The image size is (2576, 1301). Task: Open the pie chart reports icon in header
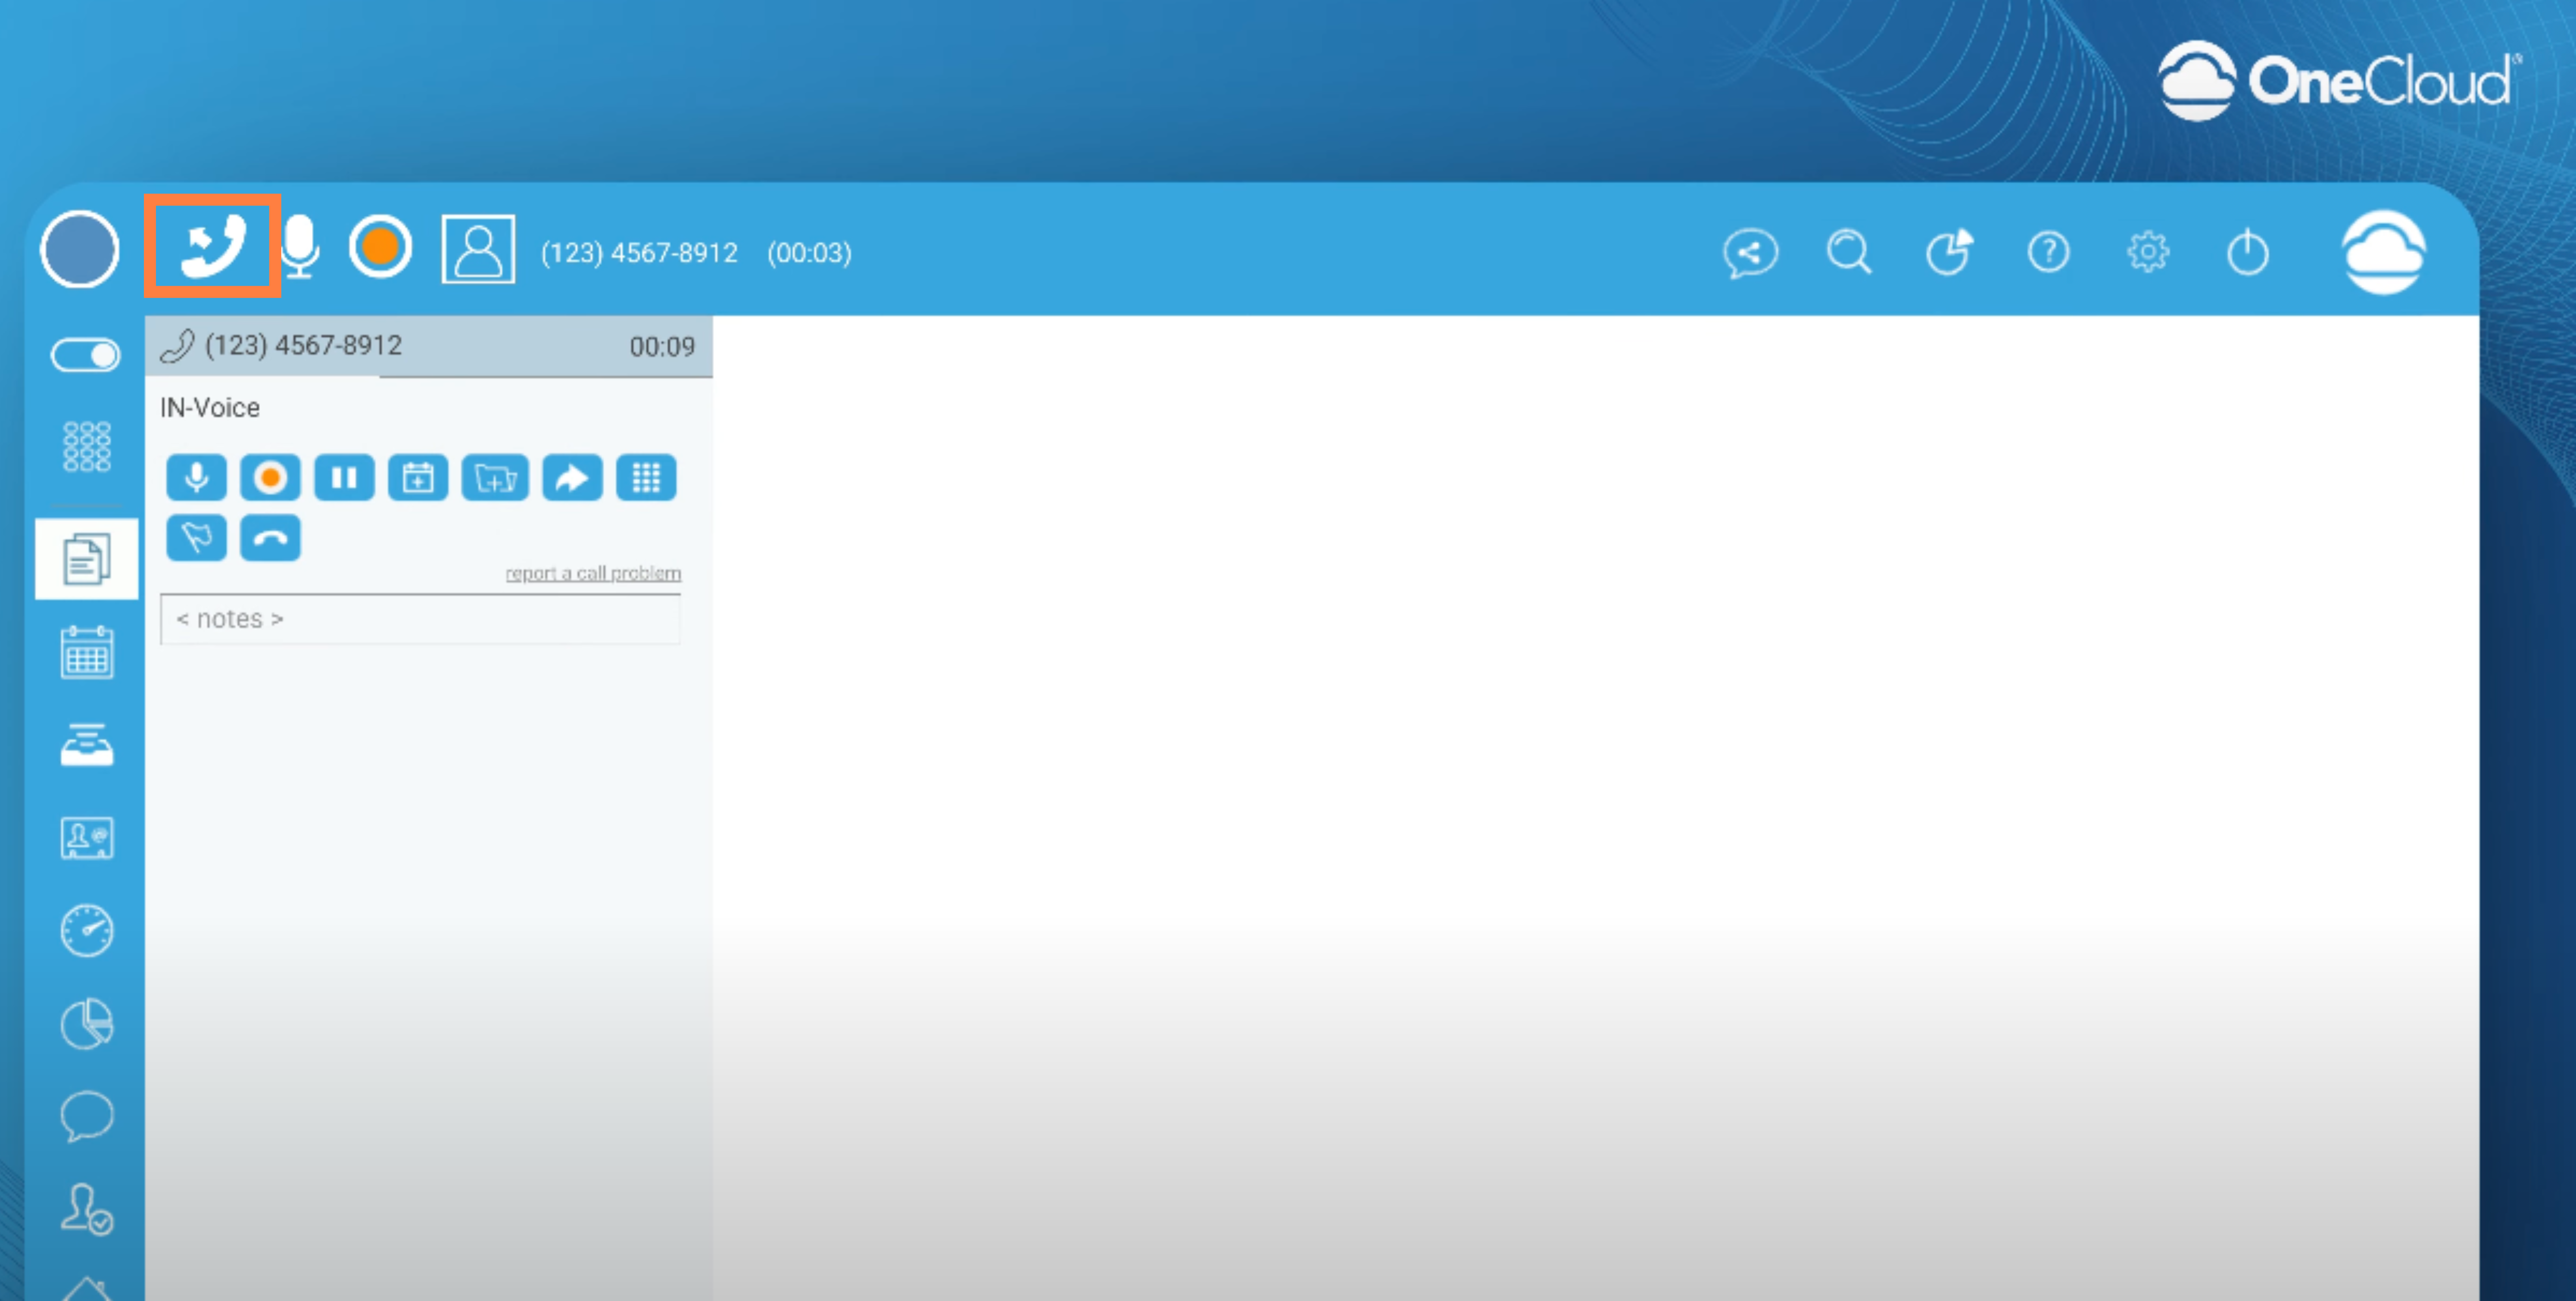[x=1949, y=252]
